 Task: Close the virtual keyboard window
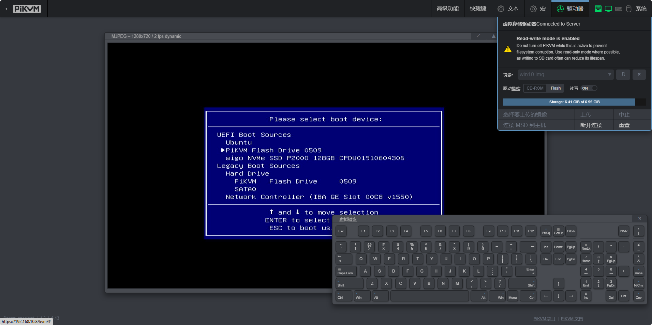640,219
